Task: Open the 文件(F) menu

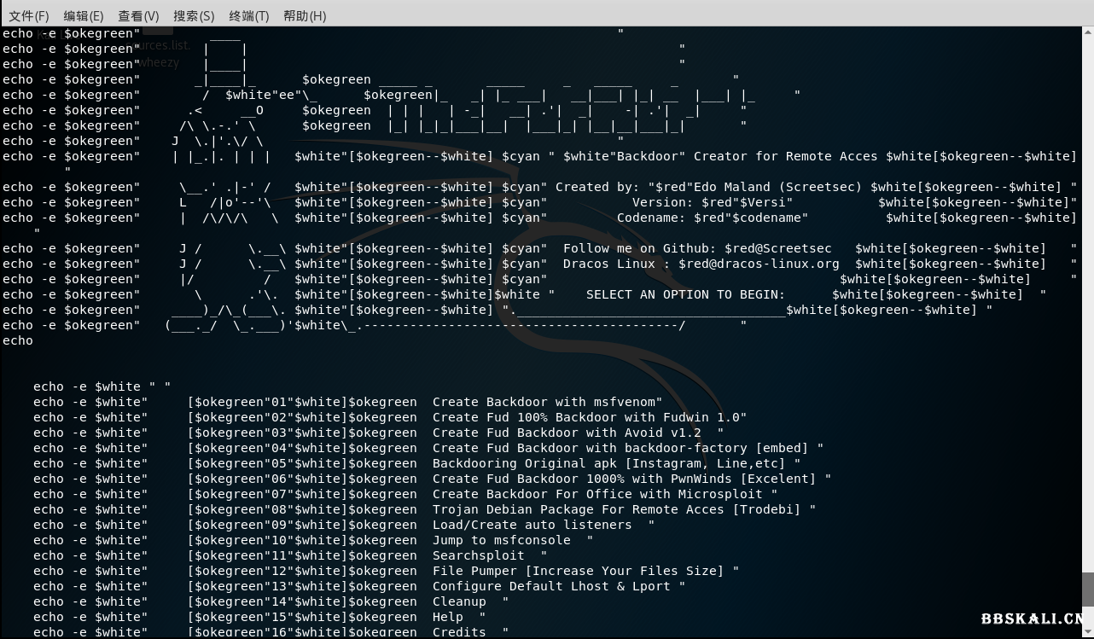Action: click(x=29, y=15)
